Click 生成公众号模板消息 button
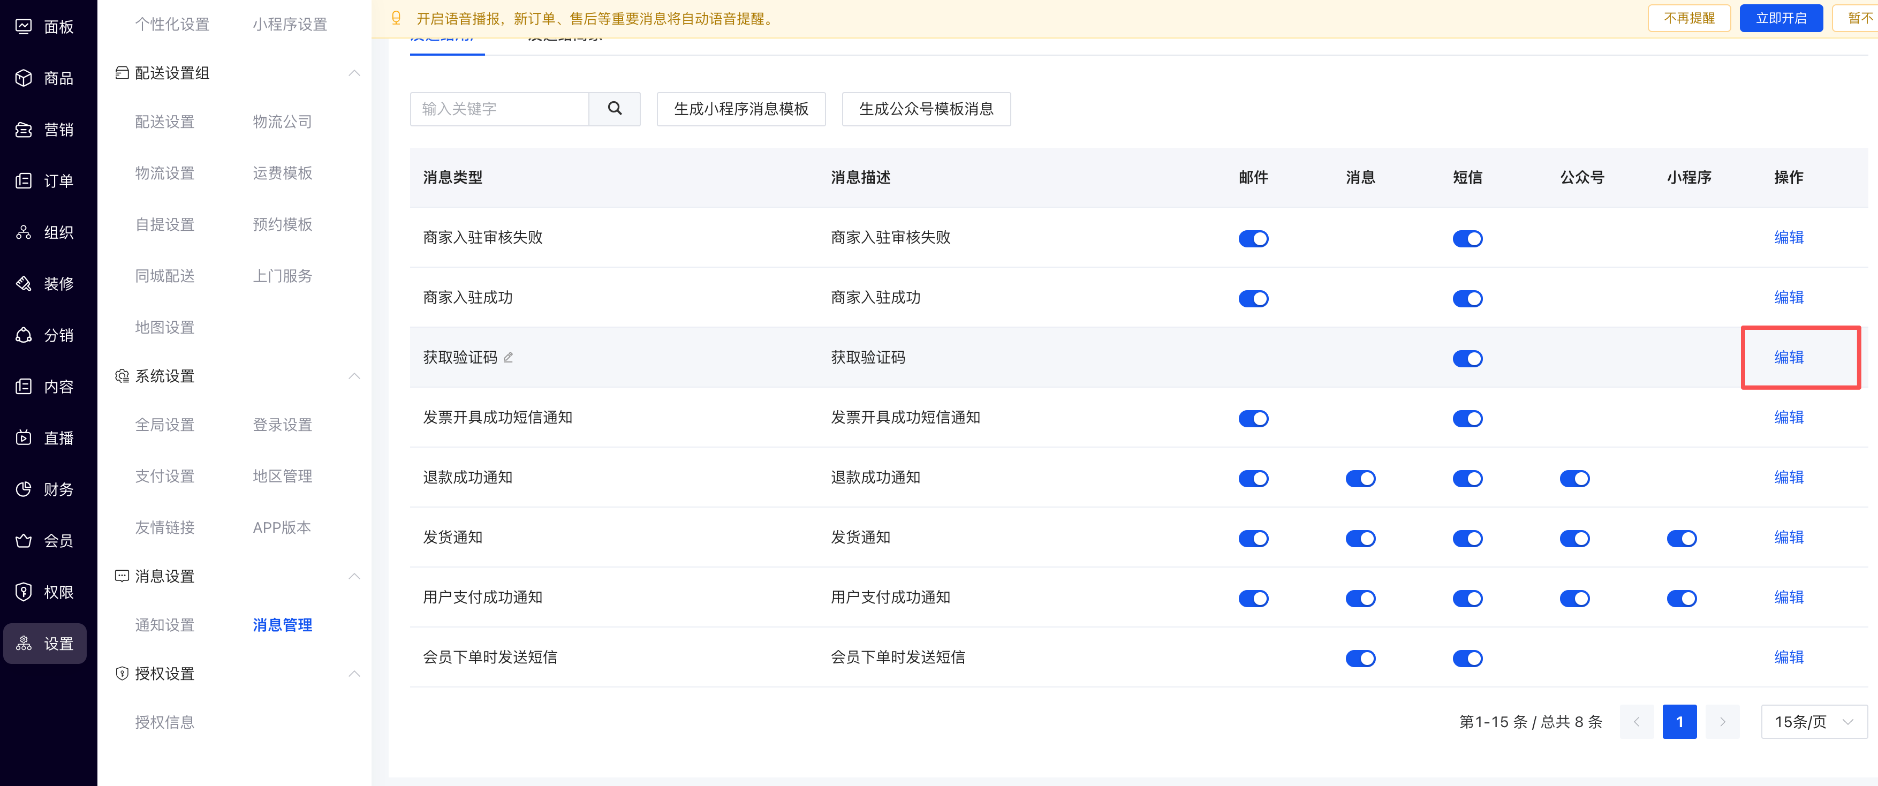This screenshot has width=1878, height=786. pyautogui.click(x=926, y=109)
